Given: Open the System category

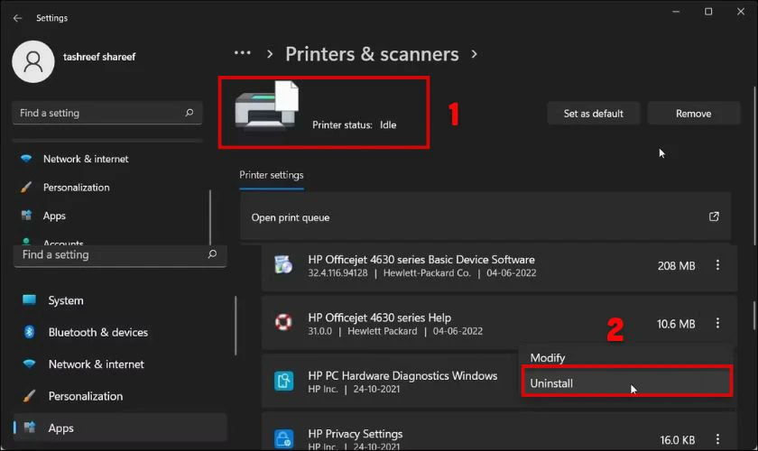Looking at the screenshot, I should pyautogui.click(x=66, y=300).
